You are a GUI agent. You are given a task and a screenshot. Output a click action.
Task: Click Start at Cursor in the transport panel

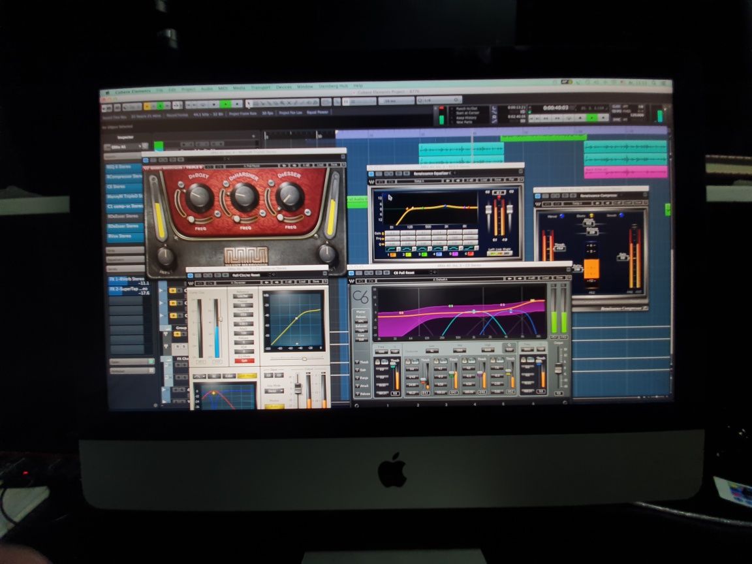[x=467, y=113]
